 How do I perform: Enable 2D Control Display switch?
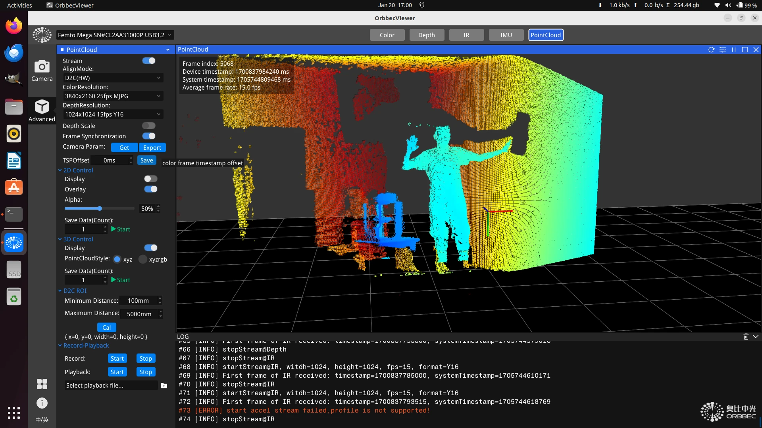pyautogui.click(x=151, y=179)
